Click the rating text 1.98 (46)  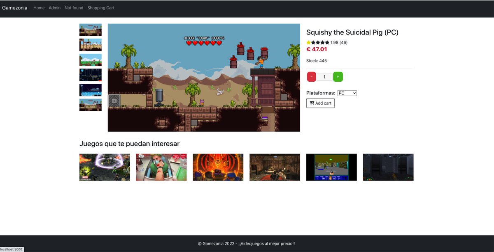339,43
